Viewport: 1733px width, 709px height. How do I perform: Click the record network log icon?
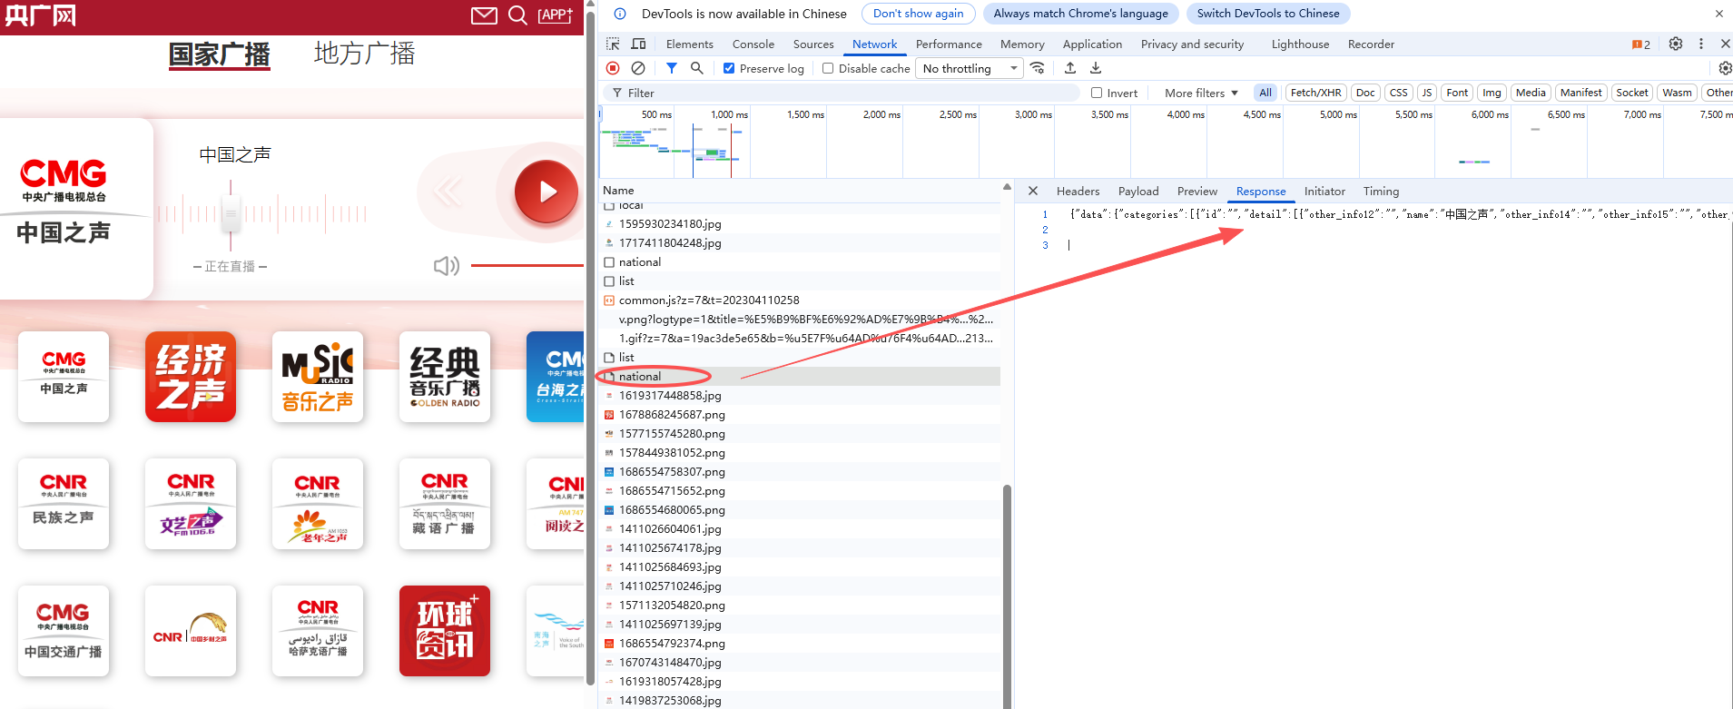point(613,68)
